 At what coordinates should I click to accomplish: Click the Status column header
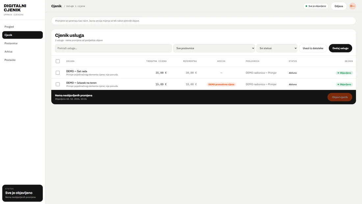[293, 61]
